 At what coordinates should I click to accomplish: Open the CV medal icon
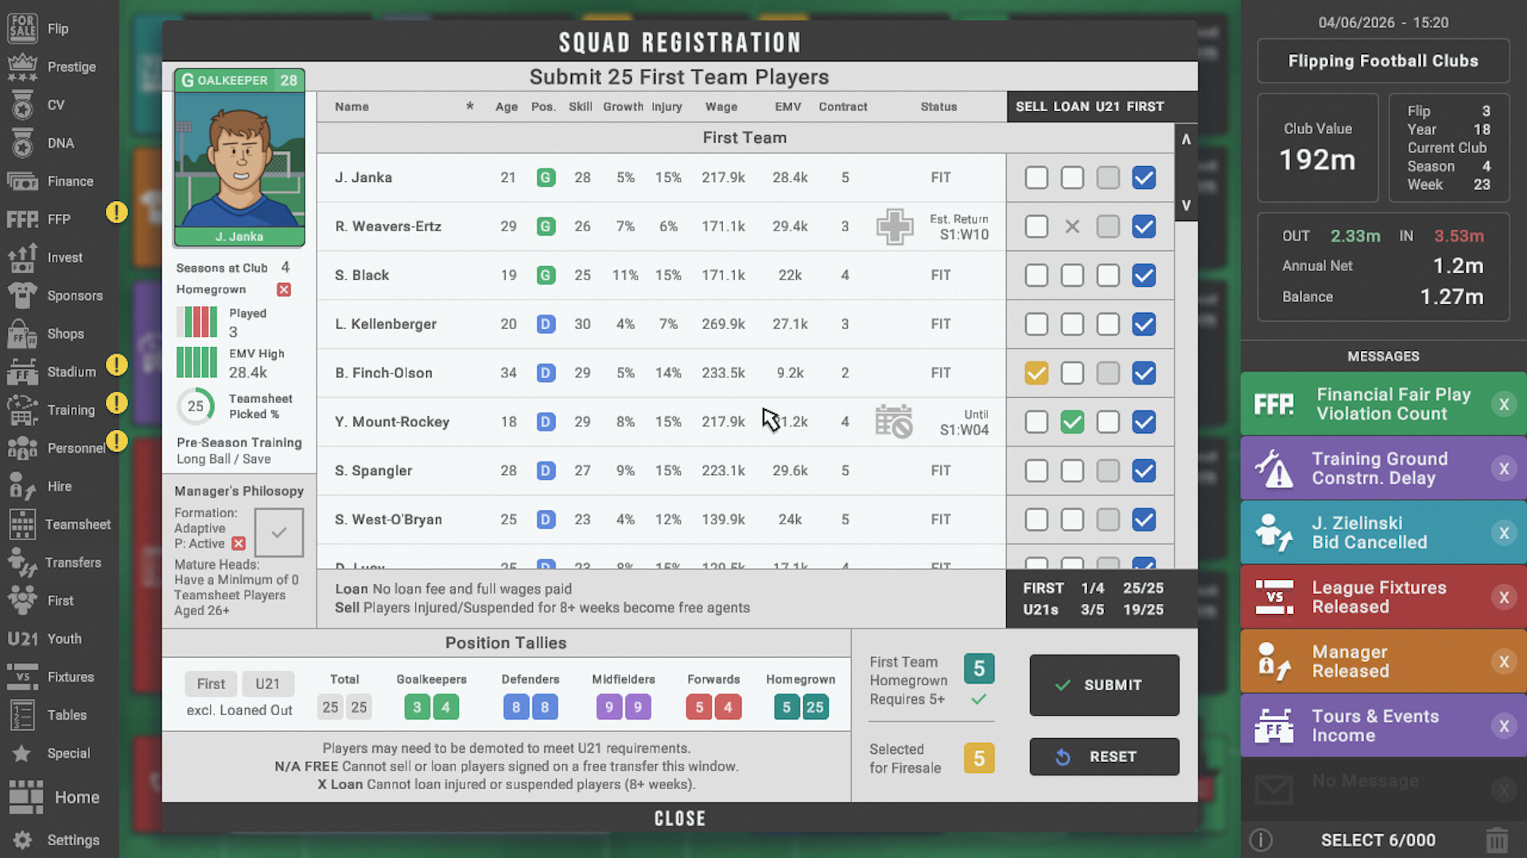click(22, 105)
